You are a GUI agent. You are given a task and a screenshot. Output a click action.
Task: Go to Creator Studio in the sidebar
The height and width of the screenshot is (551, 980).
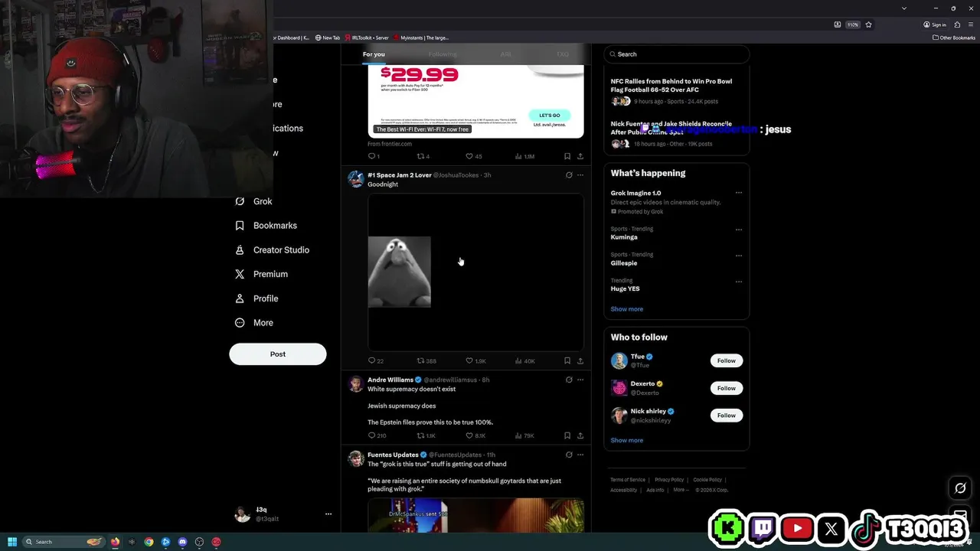click(x=272, y=250)
